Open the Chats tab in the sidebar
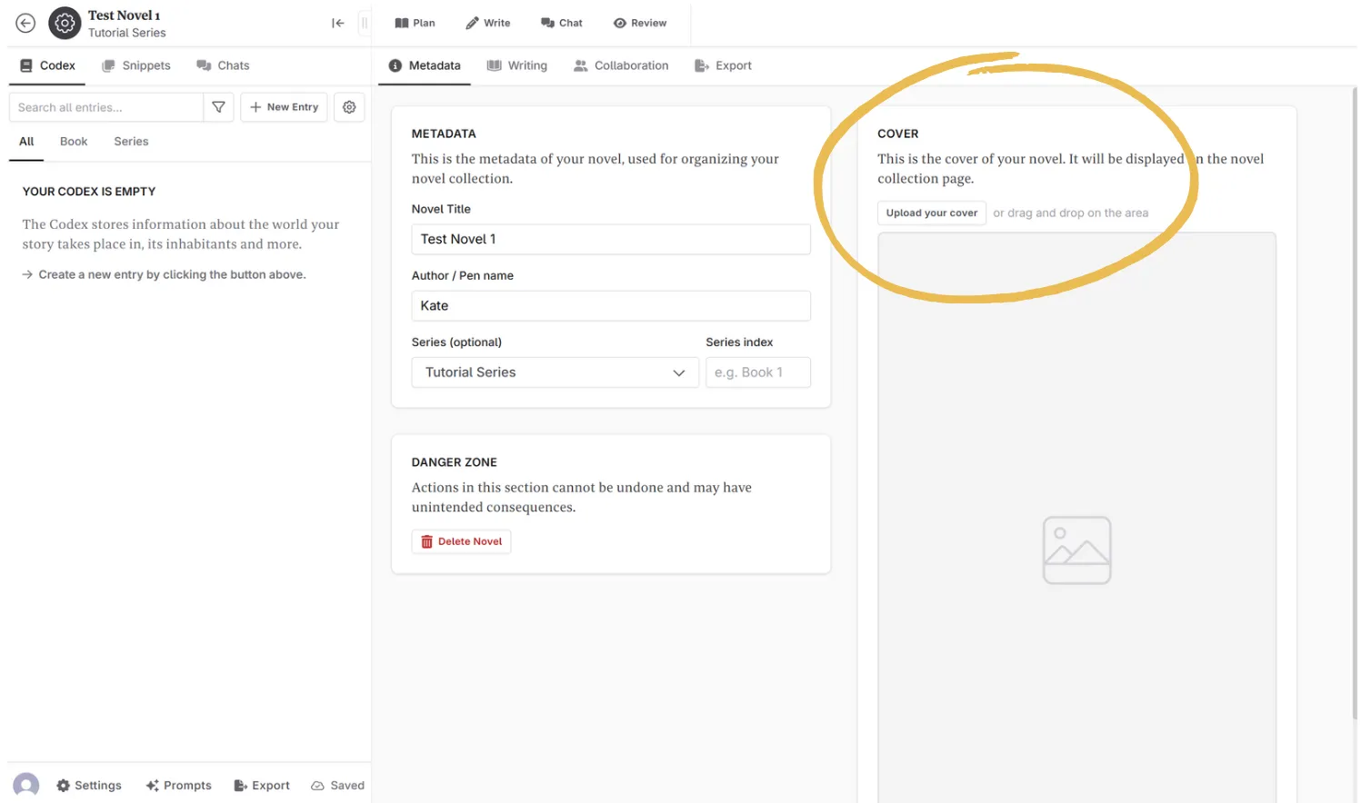This screenshot has width=1361, height=803. click(x=223, y=64)
